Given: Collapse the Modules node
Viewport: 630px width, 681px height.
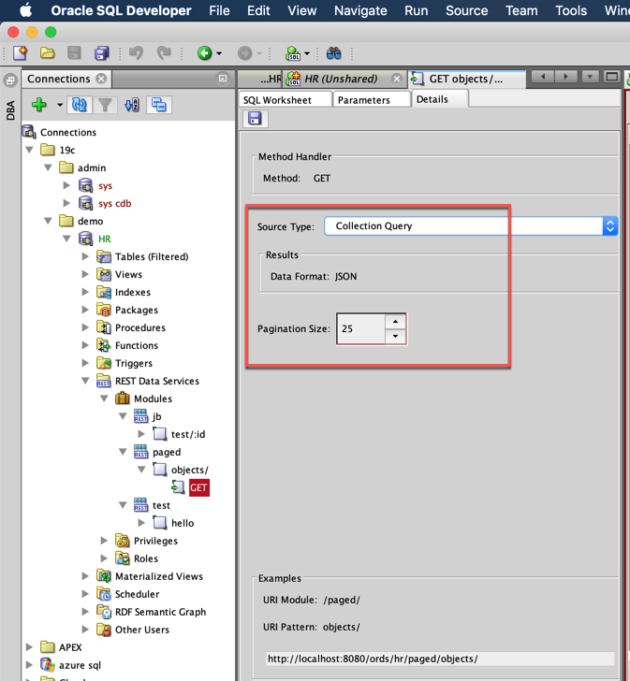Looking at the screenshot, I should [104, 398].
